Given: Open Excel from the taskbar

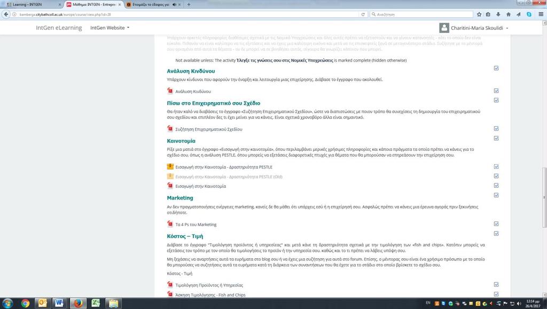Looking at the screenshot, I should [x=96, y=303].
